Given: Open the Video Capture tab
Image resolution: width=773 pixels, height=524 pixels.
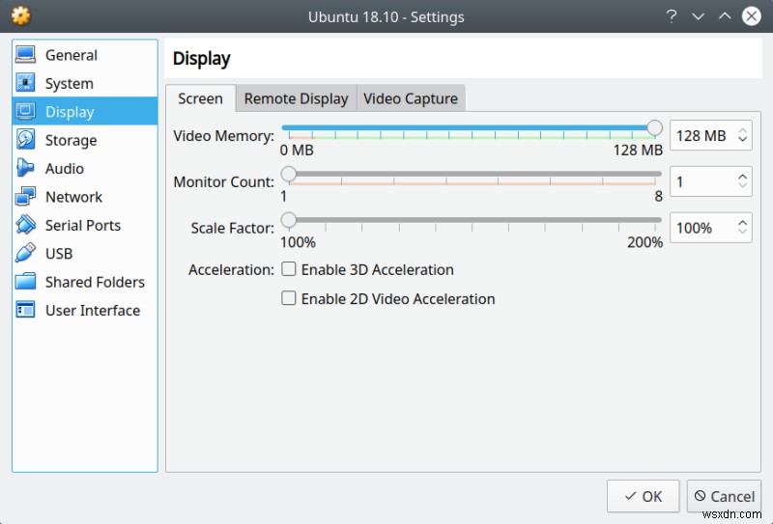Looking at the screenshot, I should (x=411, y=98).
